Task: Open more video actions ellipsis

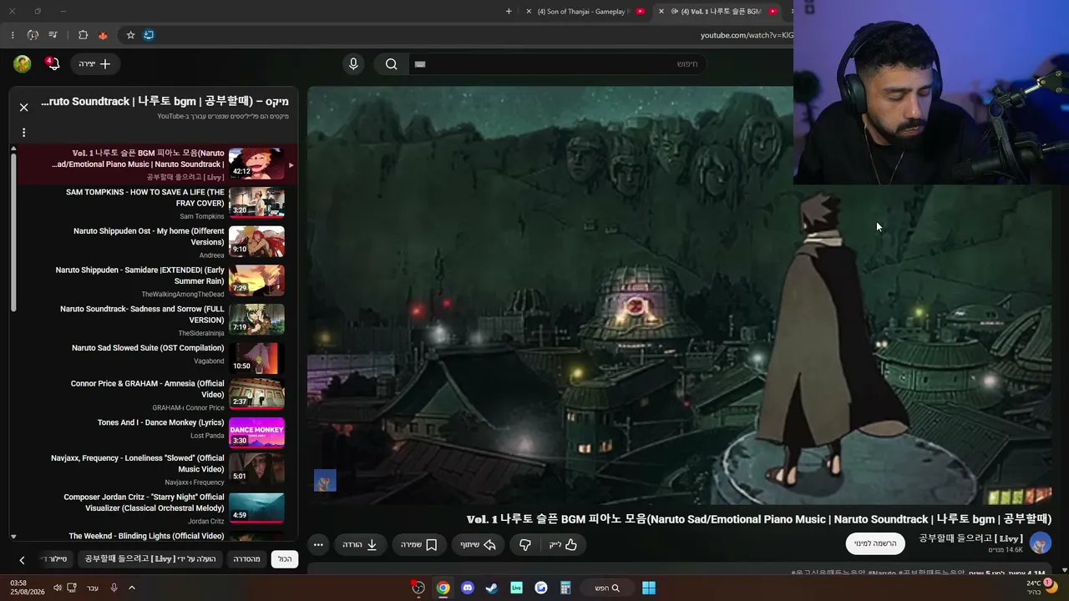Action: pos(318,544)
